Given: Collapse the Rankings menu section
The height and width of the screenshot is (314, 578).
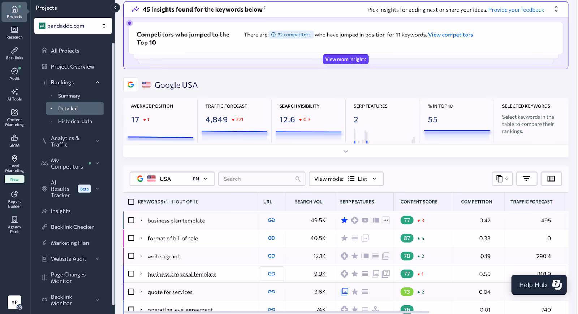Looking at the screenshot, I should coord(97,82).
